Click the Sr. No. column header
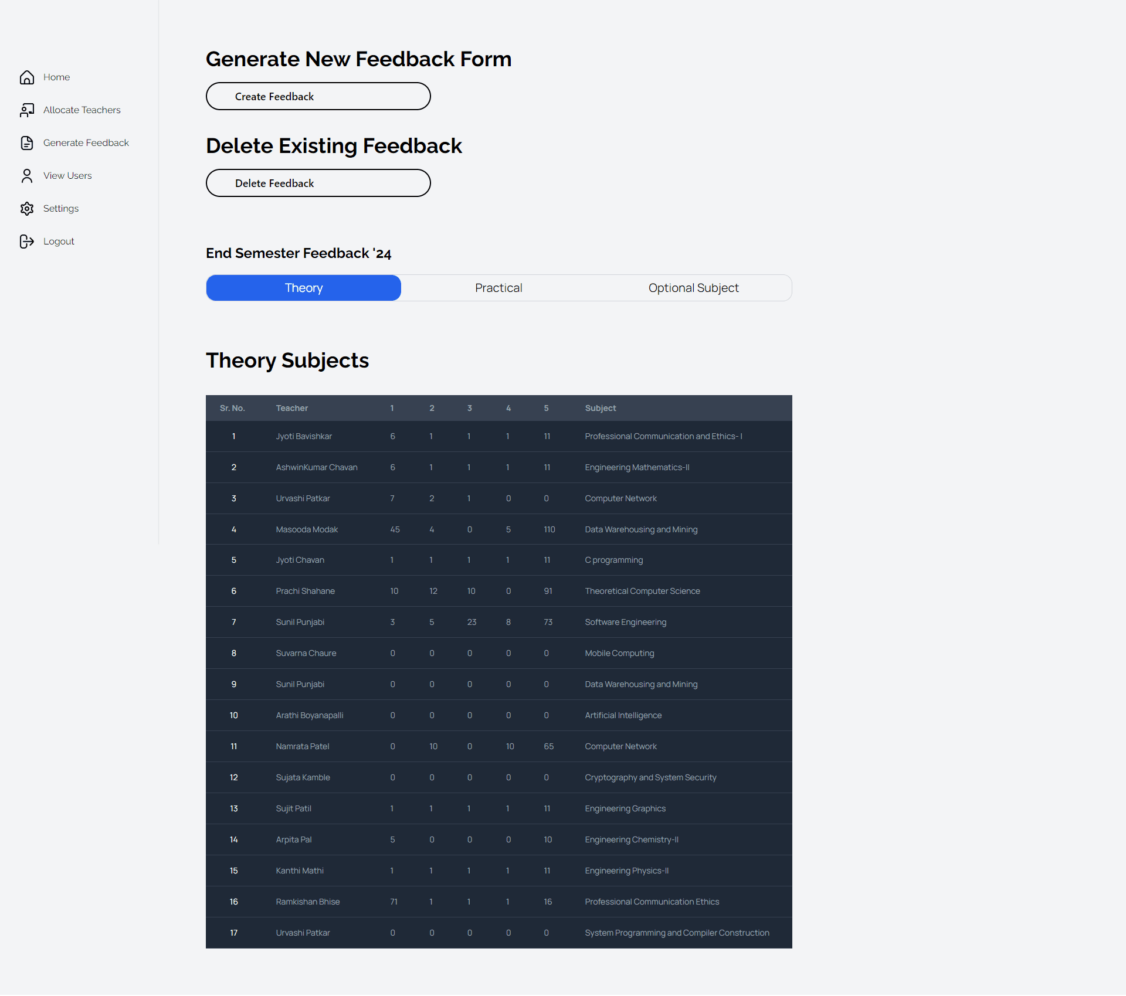The width and height of the screenshot is (1126, 996). coord(232,408)
